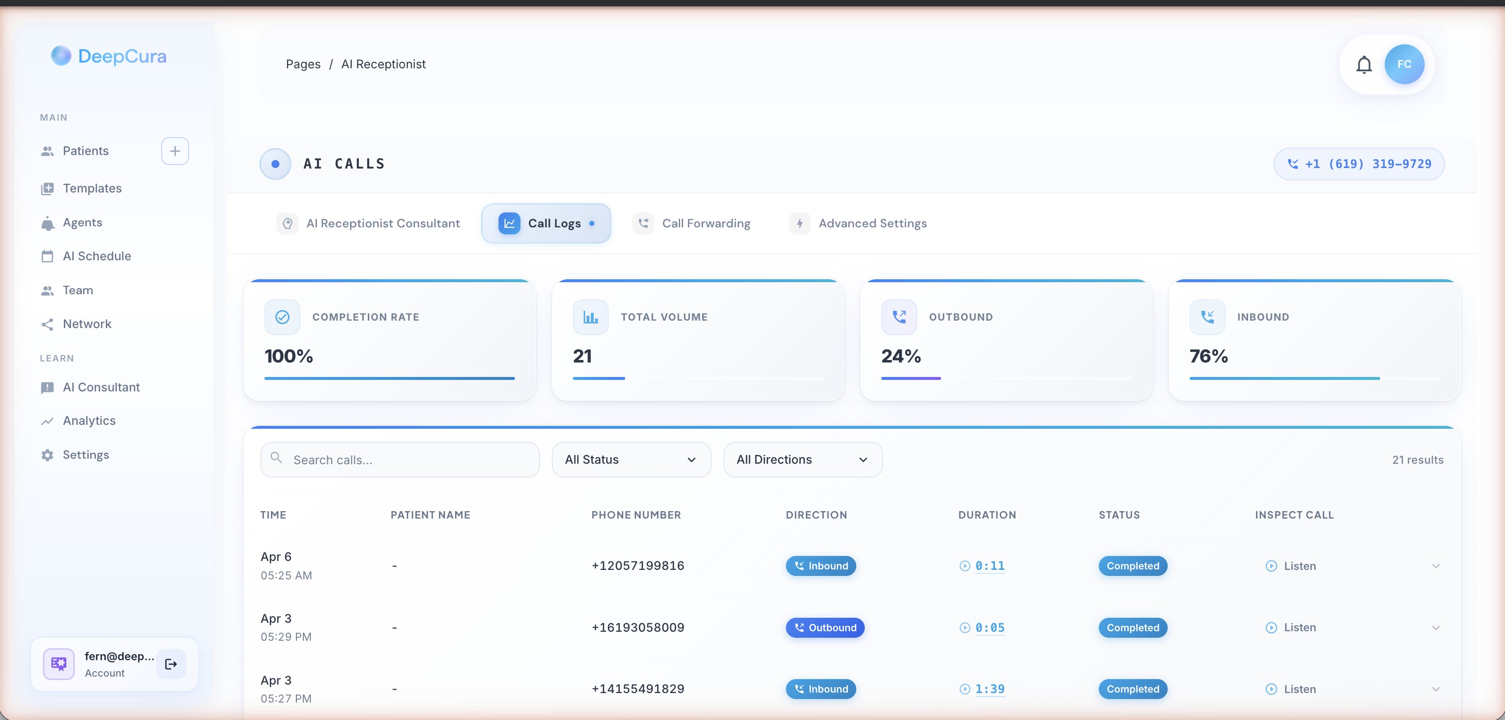The image size is (1505, 720).
Task: Open AI Consultant in the sidebar
Action: click(101, 388)
